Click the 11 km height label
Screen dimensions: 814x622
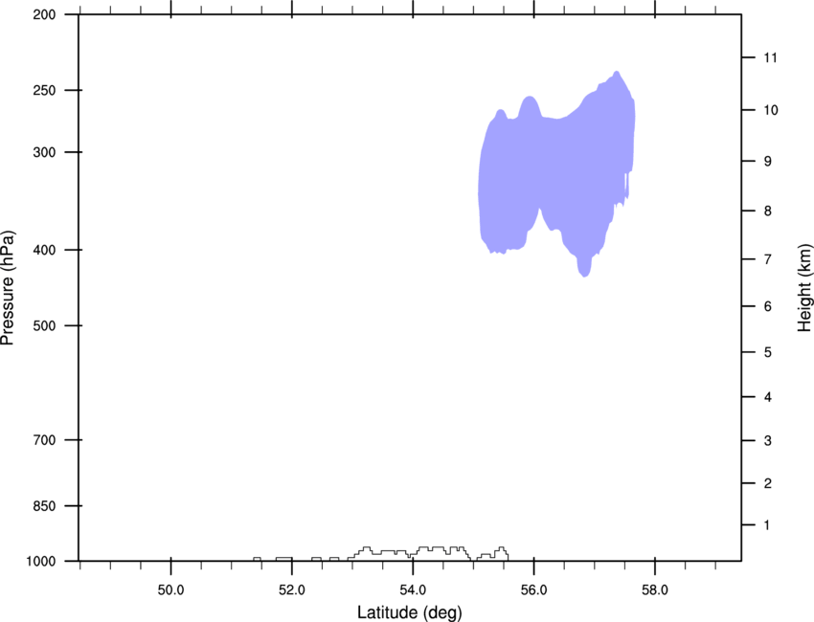pyautogui.click(x=770, y=57)
